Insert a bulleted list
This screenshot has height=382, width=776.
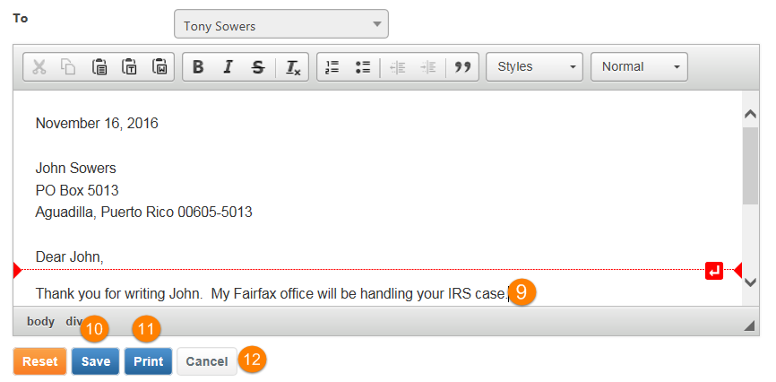click(363, 67)
